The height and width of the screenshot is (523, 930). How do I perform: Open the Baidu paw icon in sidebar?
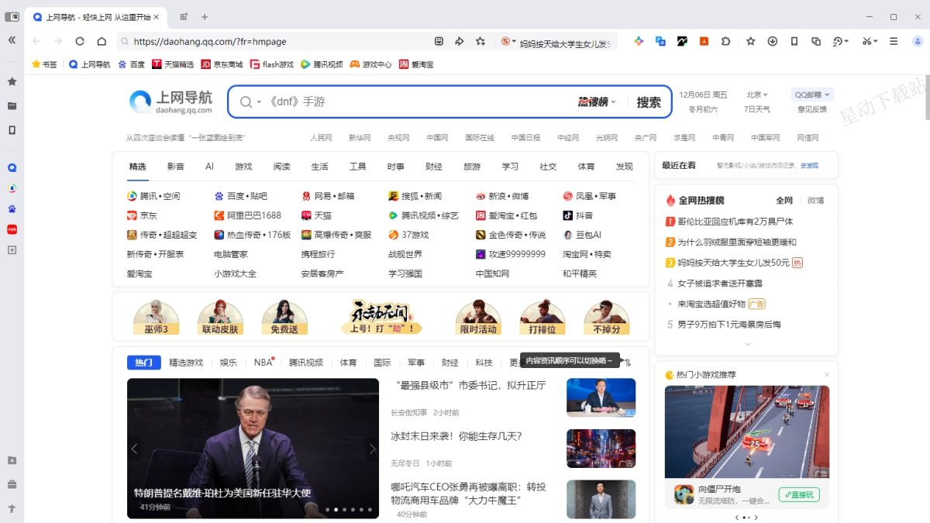[12, 208]
